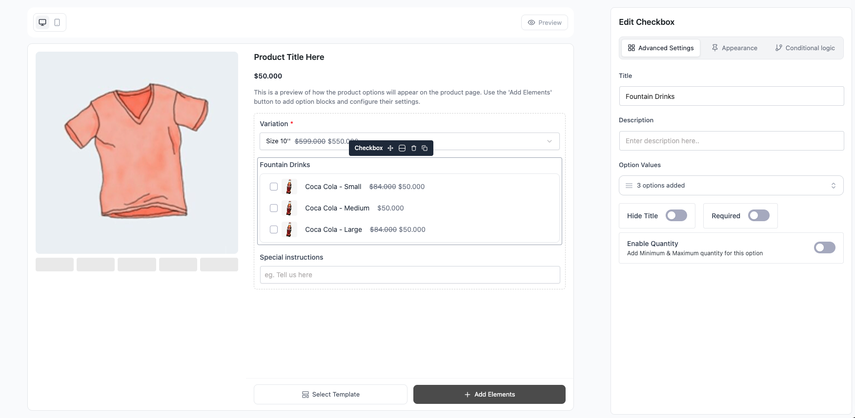The height and width of the screenshot is (418, 855).
Task: Expand the 3 options added dropdown
Action: [x=732, y=186]
